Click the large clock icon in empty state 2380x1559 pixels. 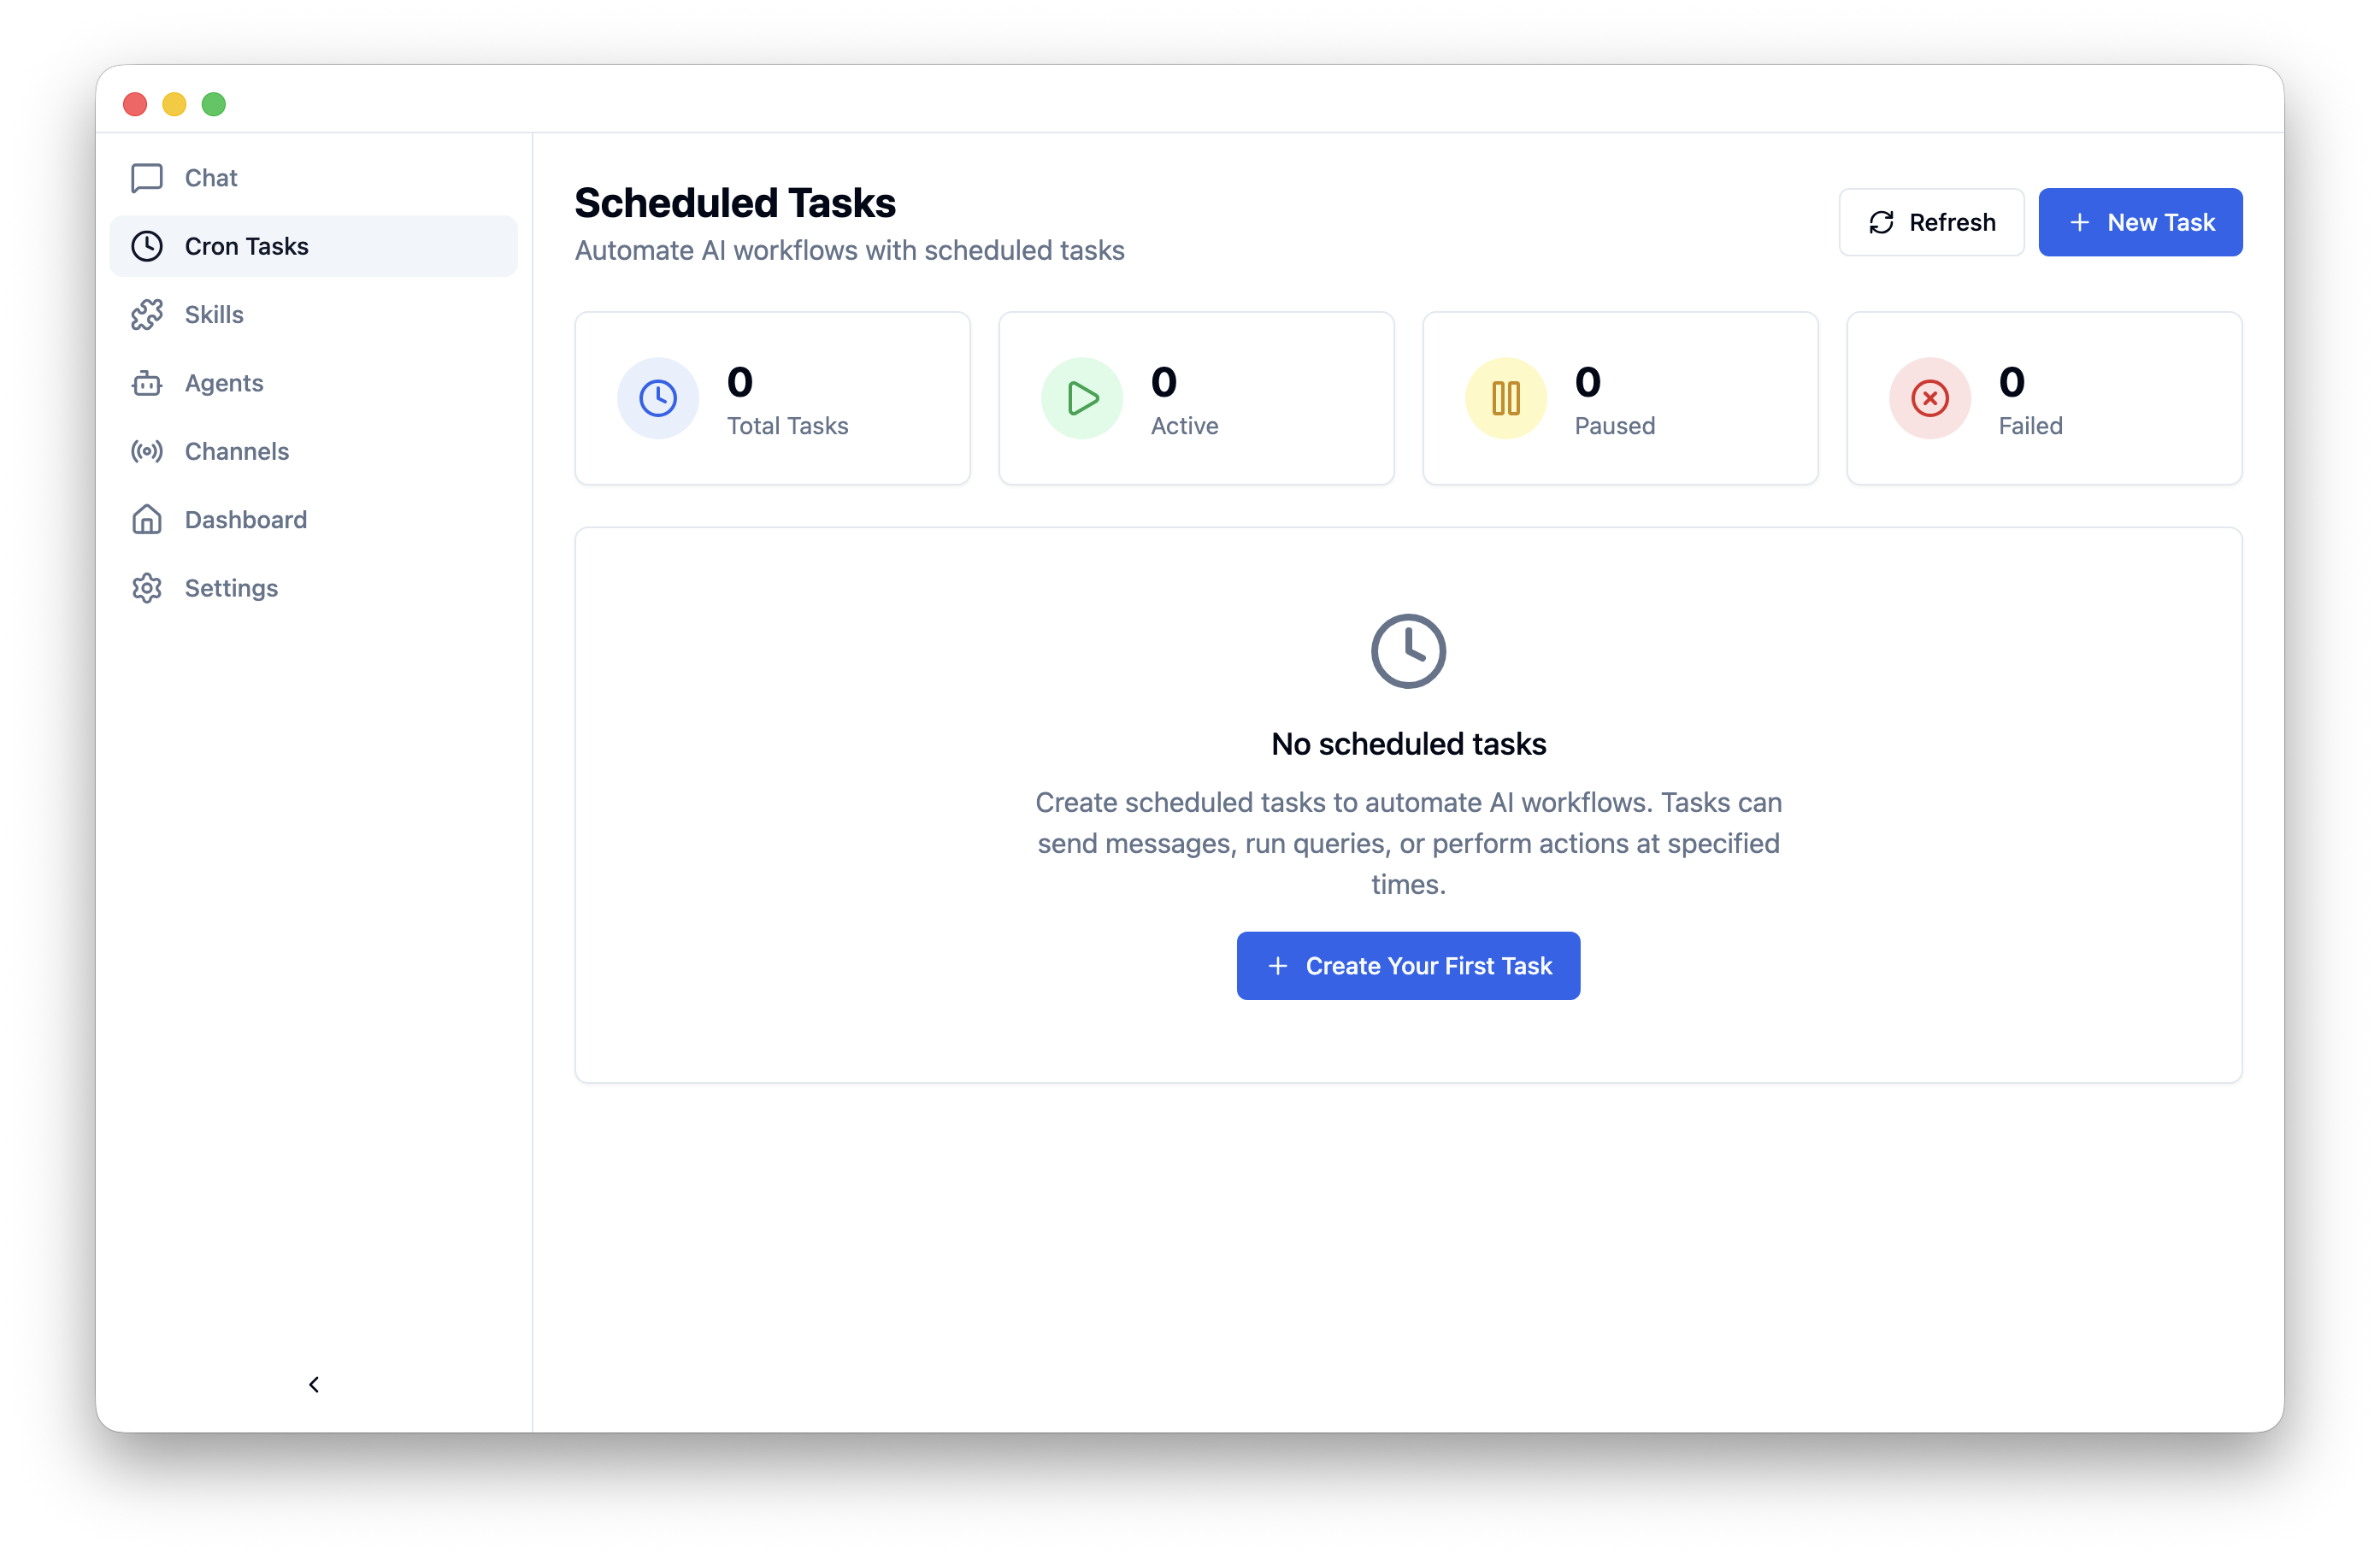[x=1408, y=650]
